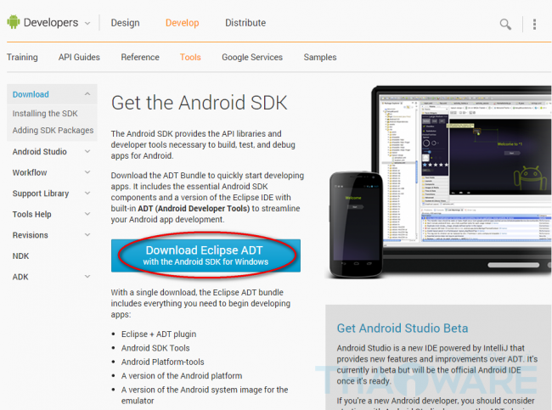Open Adding SDK Packages sidebar link
The height and width of the screenshot is (410, 552).
54,130
